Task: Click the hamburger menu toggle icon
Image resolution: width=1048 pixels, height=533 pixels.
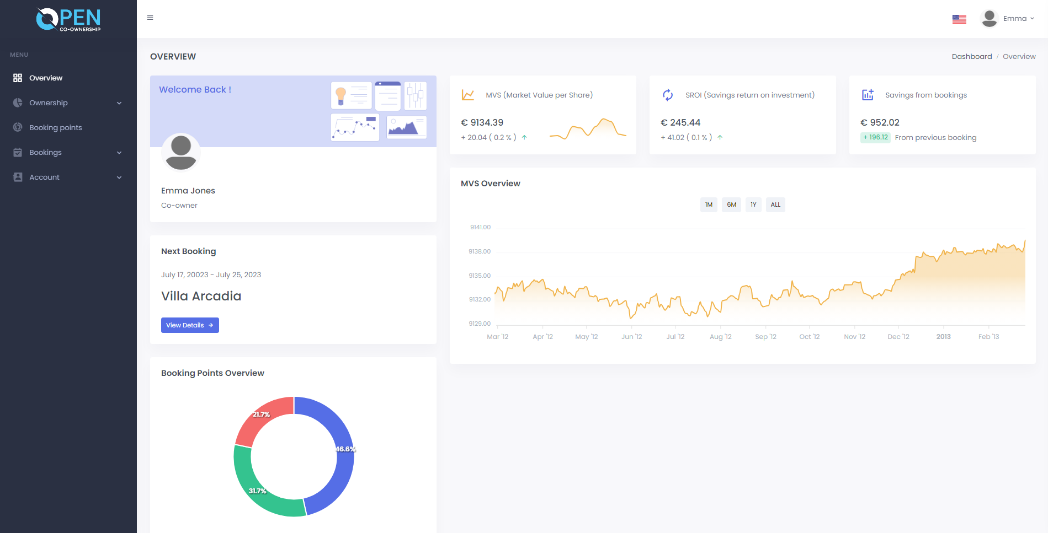Action: click(x=150, y=18)
